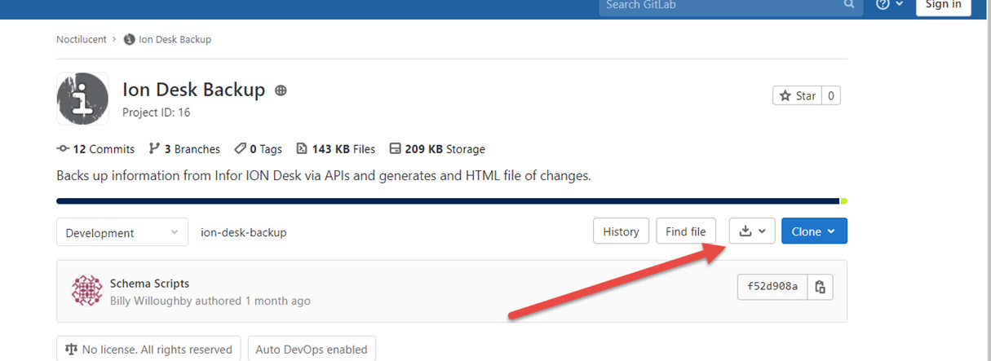The width and height of the screenshot is (991, 361).
Task: Click Billy Willoughby's author avatar
Action: point(87,291)
